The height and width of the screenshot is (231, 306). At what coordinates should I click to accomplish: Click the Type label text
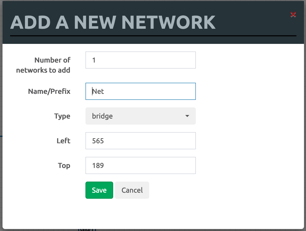tap(62, 116)
